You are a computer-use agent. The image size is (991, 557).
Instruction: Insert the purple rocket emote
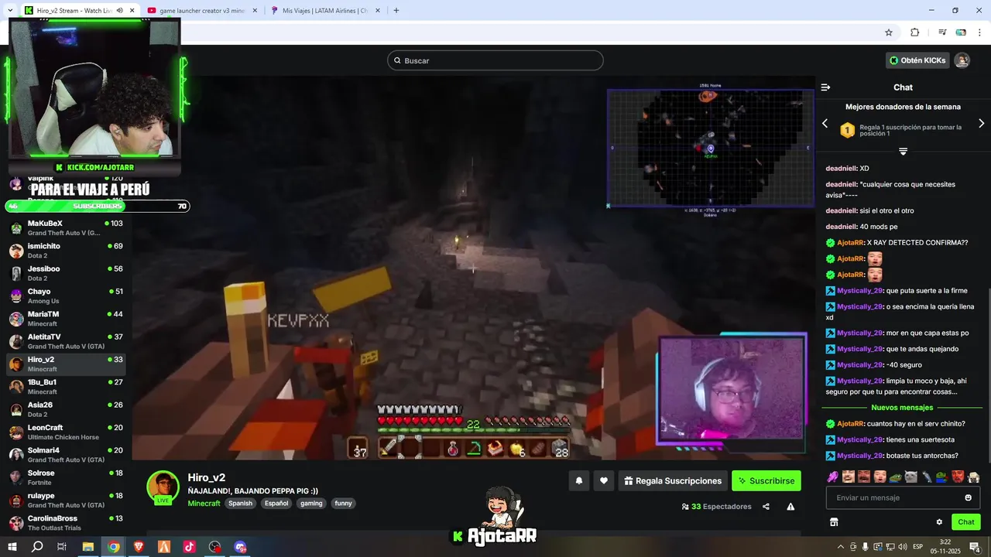point(832,477)
